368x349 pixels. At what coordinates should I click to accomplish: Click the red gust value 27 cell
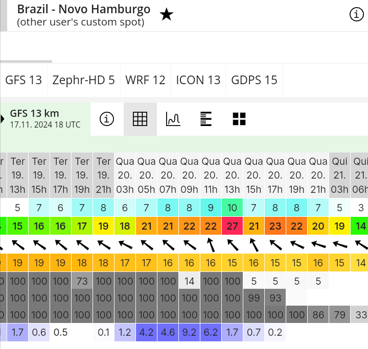pyautogui.click(x=232, y=226)
